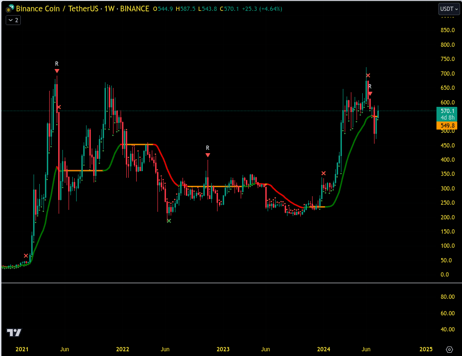Click the red X marker near 350 at the start of 2024
This screenshot has height=356, width=462.
(323, 174)
